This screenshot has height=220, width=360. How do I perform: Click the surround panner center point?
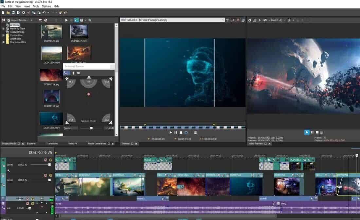coord(89,94)
